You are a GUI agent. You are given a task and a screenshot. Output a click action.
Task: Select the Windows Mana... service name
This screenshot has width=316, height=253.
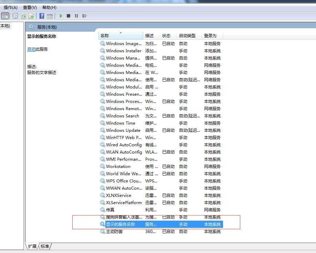click(x=123, y=58)
